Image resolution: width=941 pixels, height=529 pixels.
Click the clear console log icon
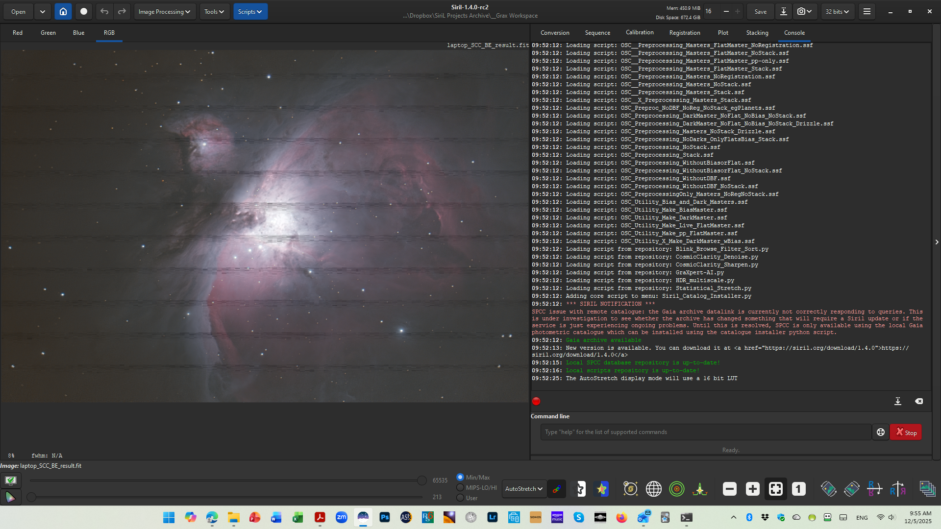click(x=919, y=401)
